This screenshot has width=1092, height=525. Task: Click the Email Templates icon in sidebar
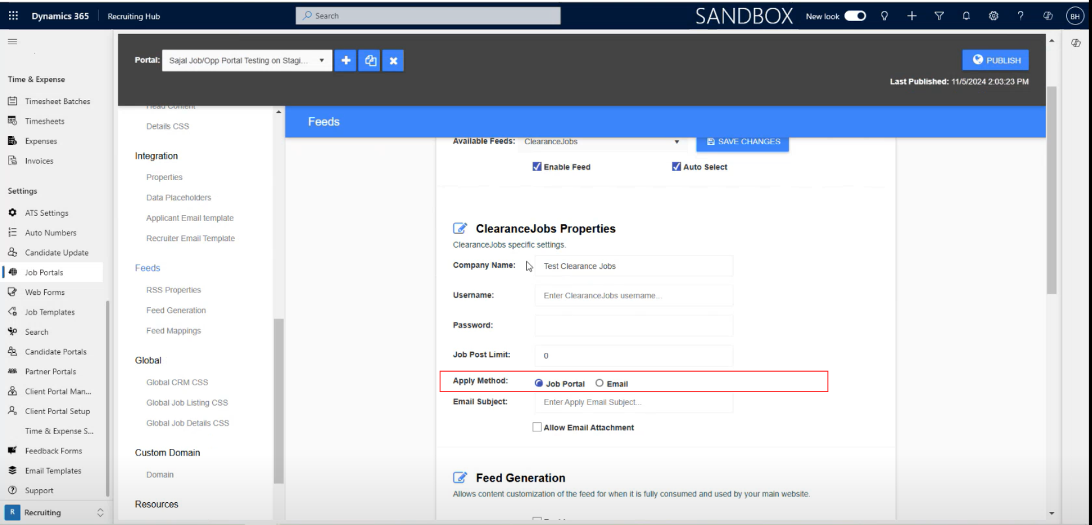tap(13, 470)
